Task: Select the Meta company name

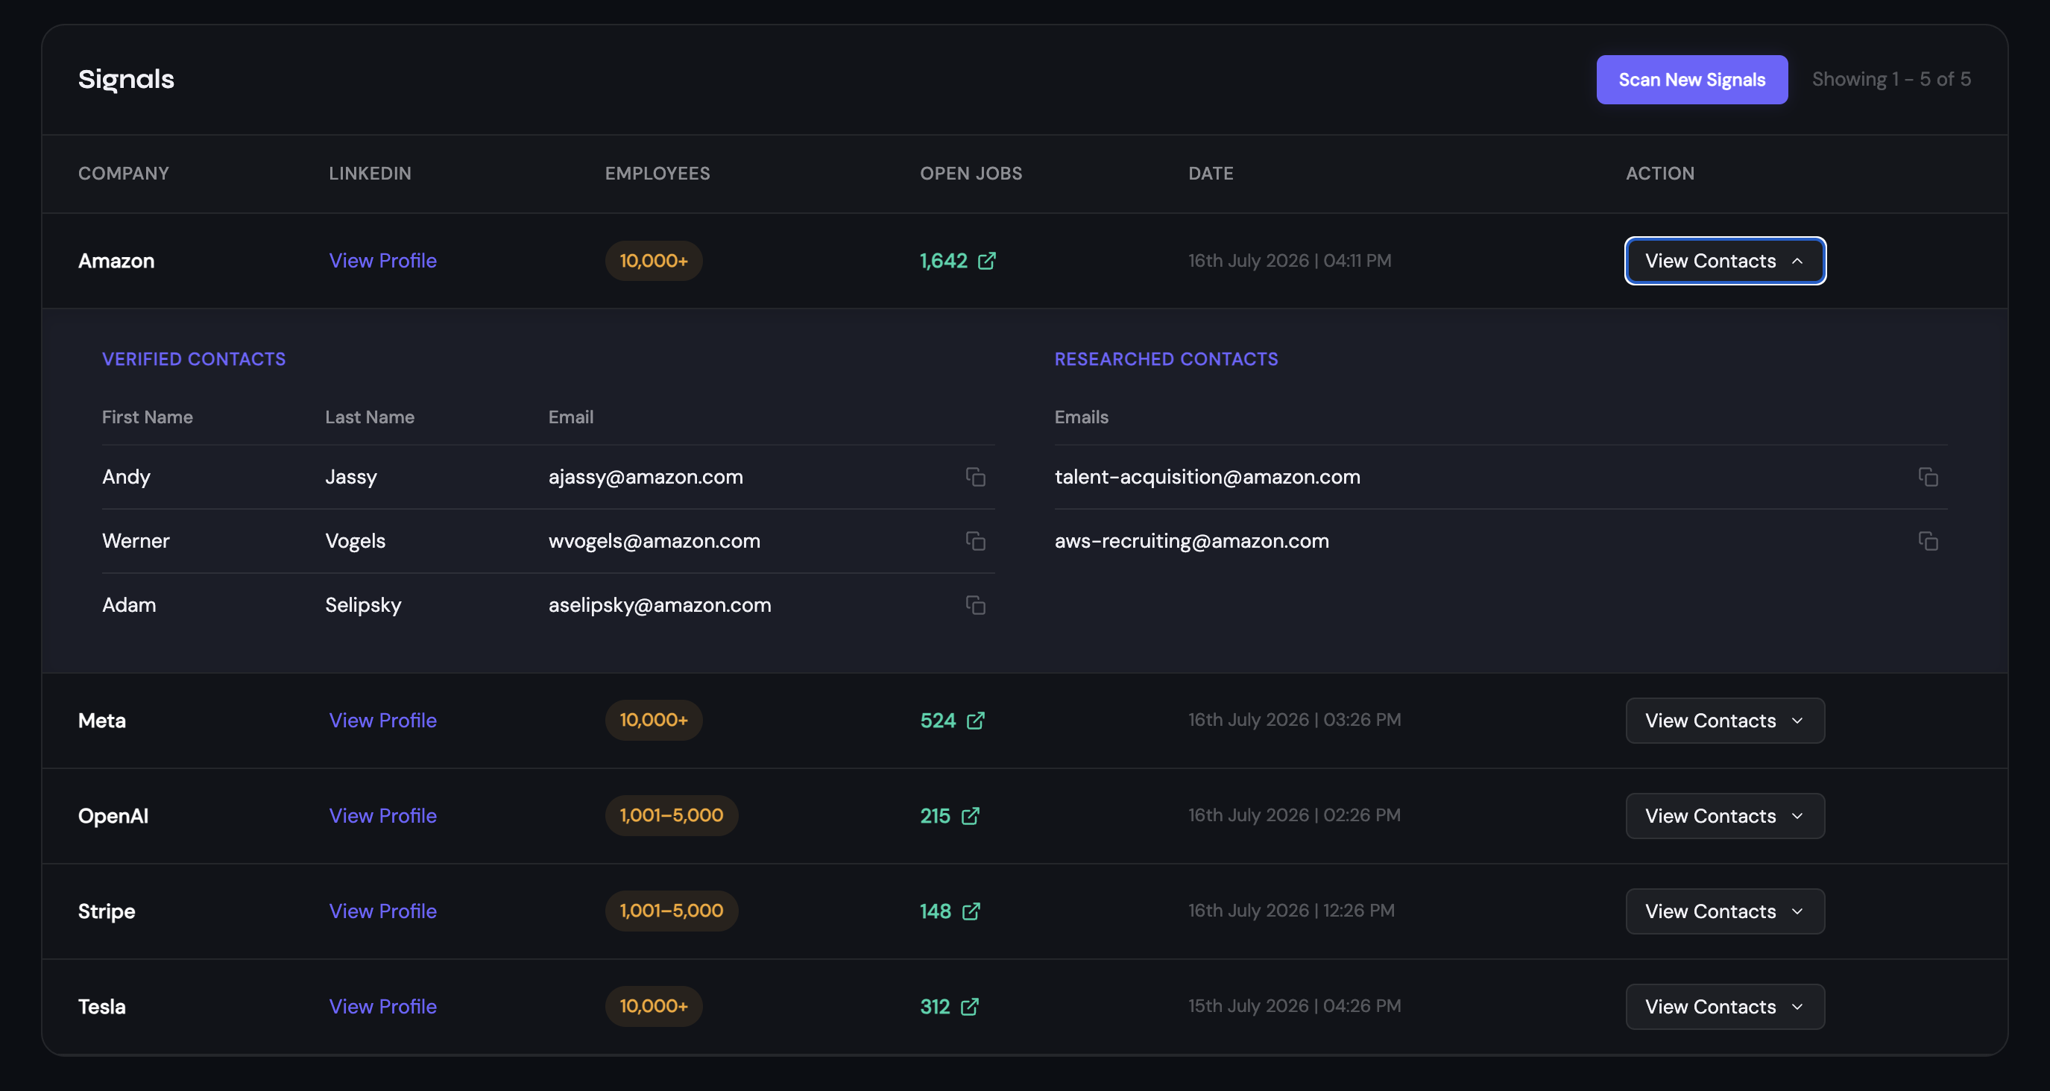Action: [102, 720]
